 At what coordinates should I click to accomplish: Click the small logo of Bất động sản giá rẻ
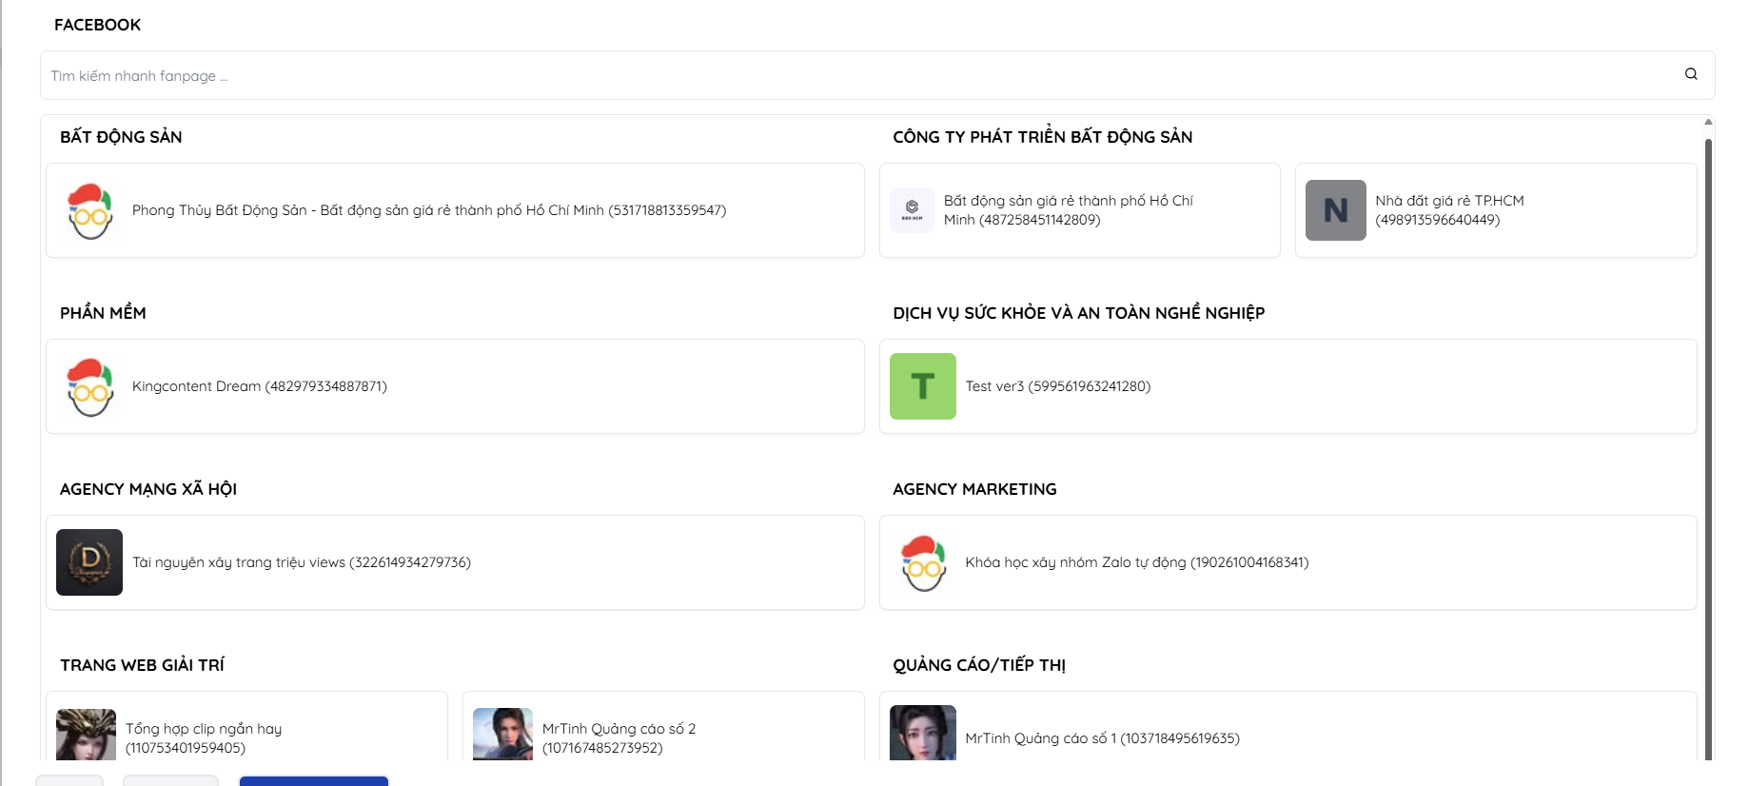(912, 210)
